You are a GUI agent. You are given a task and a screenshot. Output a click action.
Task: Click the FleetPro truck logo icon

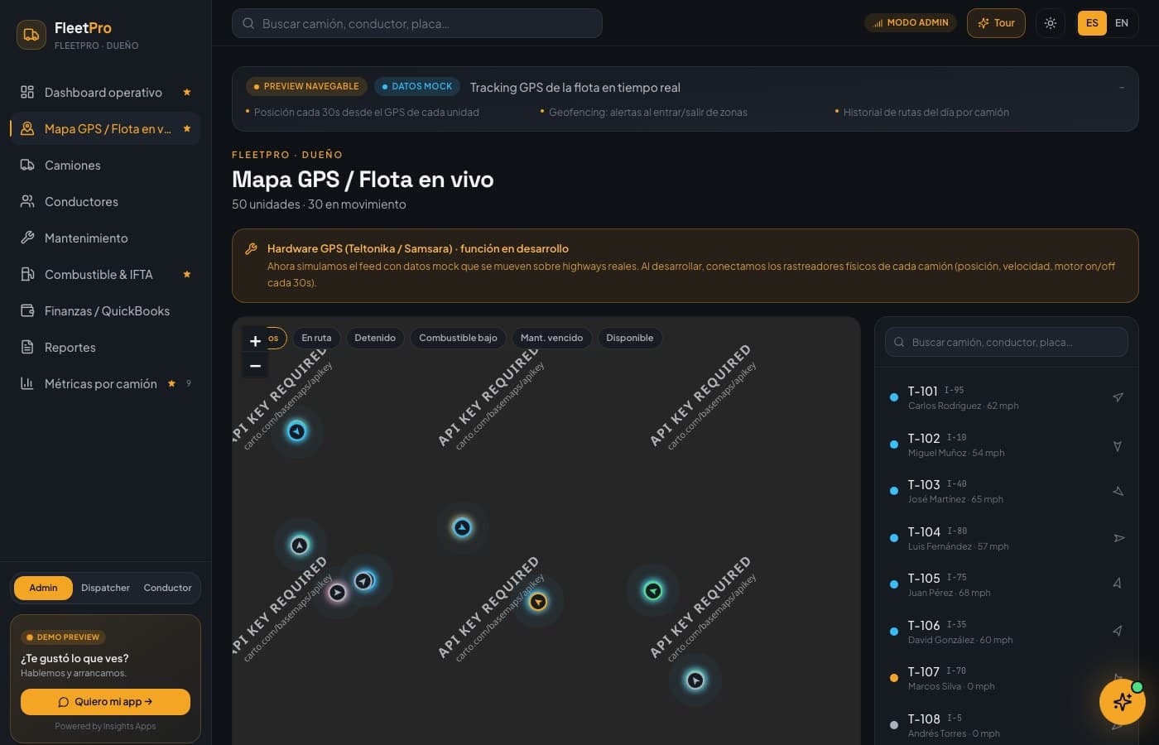tap(31, 35)
